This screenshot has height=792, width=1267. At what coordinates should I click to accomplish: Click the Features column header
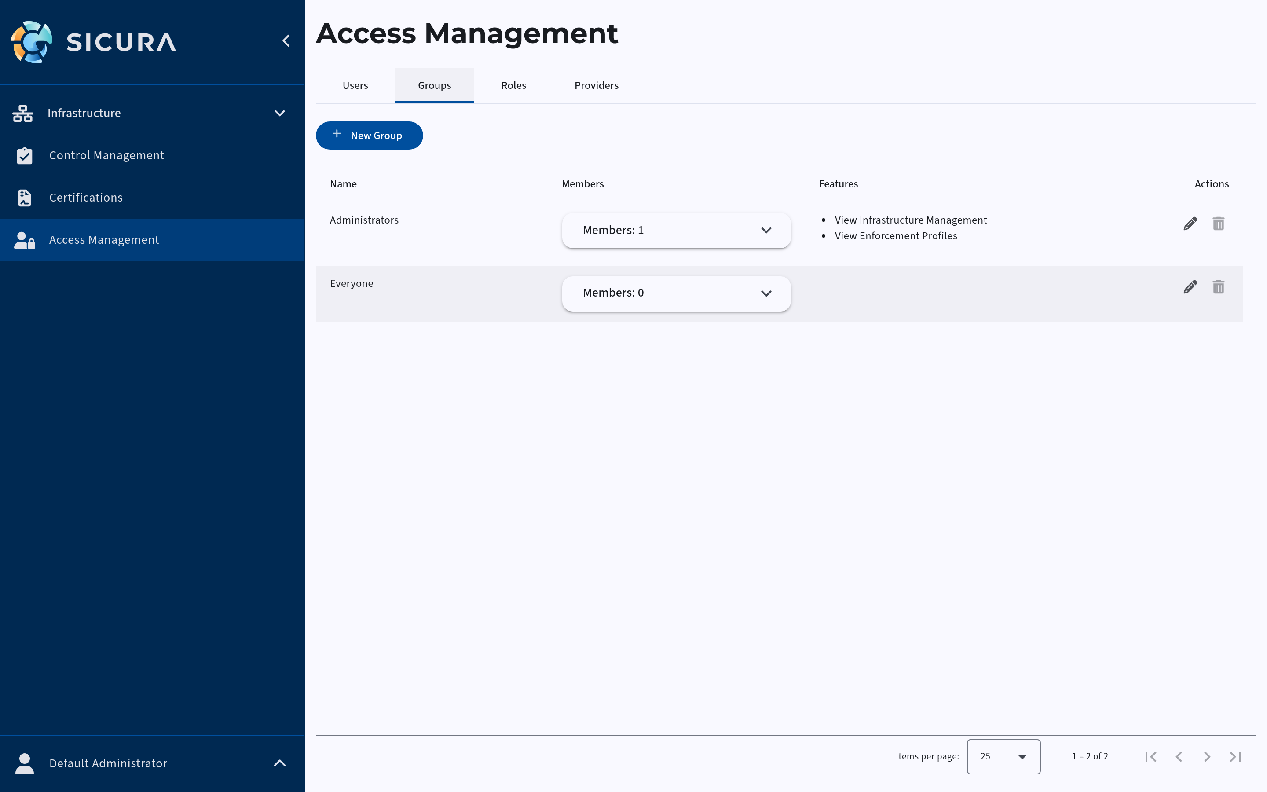tap(838, 184)
